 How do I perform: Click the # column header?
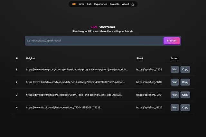click(x=17, y=58)
